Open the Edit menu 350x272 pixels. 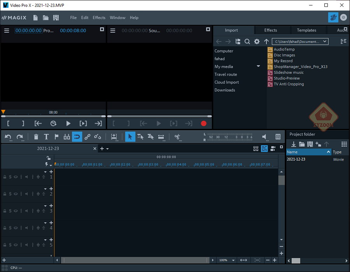85,17
